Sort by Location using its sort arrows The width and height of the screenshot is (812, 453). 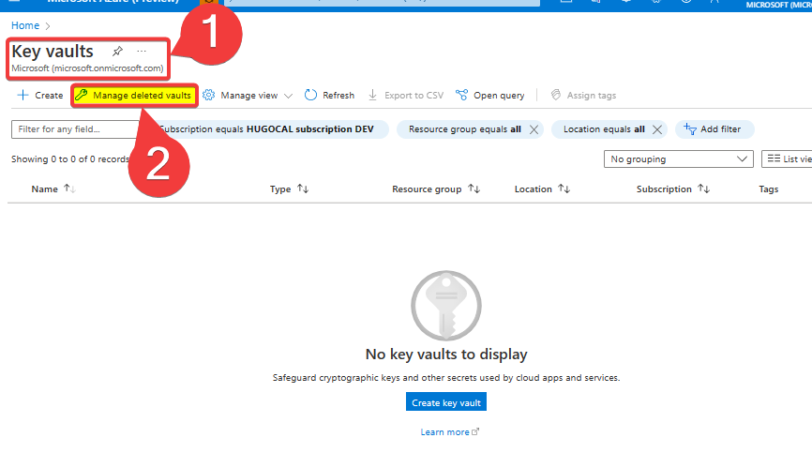(564, 189)
